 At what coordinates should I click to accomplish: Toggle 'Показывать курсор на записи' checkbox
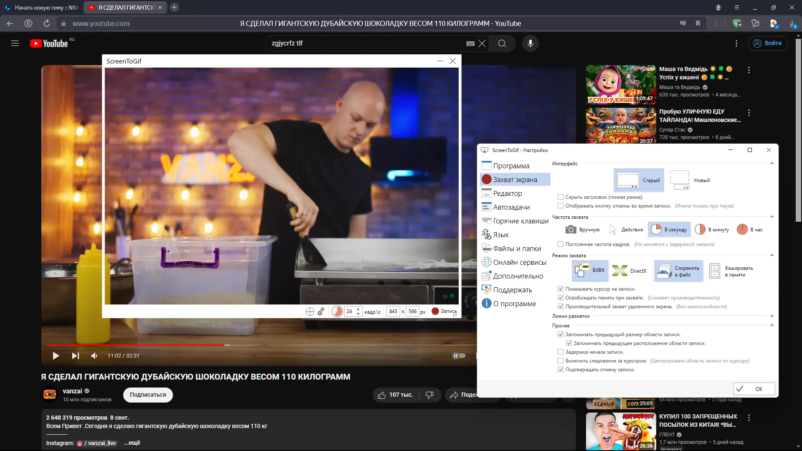click(x=561, y=289)
